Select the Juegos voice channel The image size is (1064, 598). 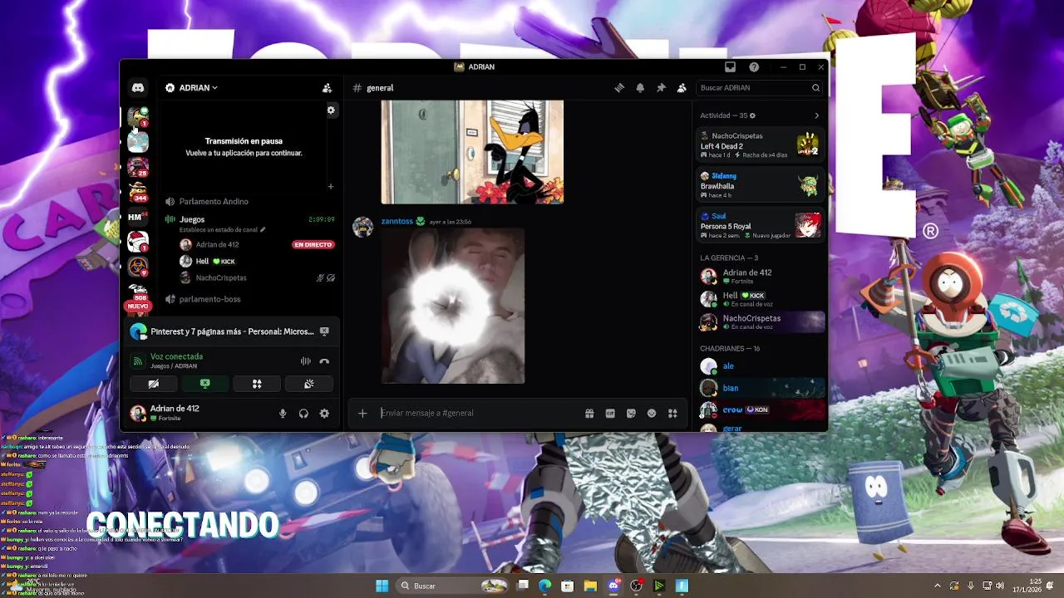point(192,219)
